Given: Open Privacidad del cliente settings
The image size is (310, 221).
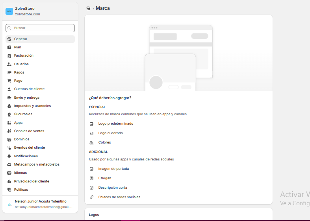Looking at the screenshot, I should 40,181.
